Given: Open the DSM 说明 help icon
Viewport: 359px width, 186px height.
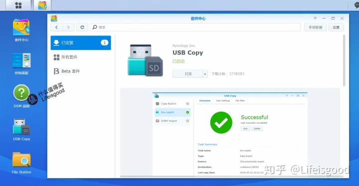Looking at the screenshot, I should tap(21, 96).
